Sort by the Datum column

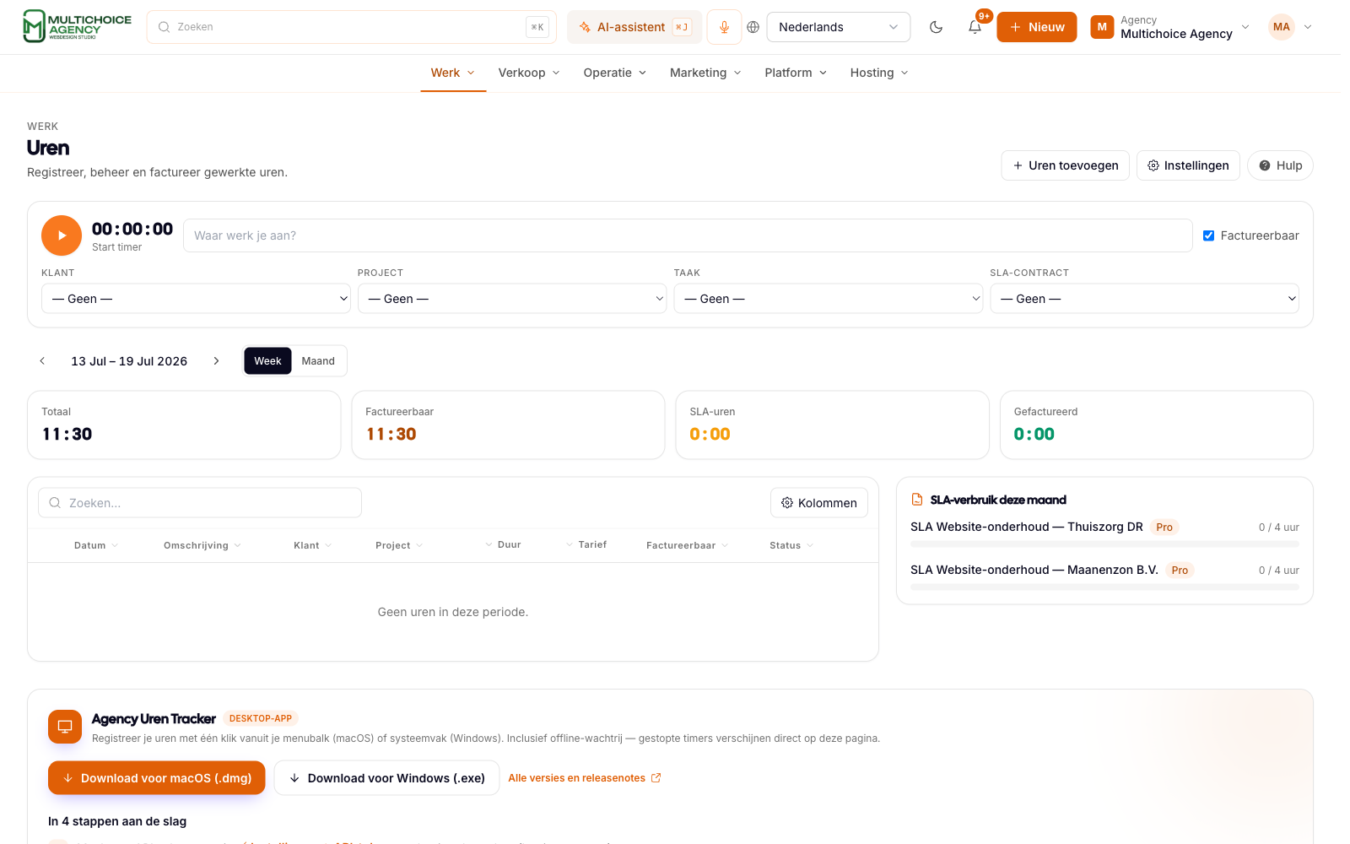click(96, 545)
